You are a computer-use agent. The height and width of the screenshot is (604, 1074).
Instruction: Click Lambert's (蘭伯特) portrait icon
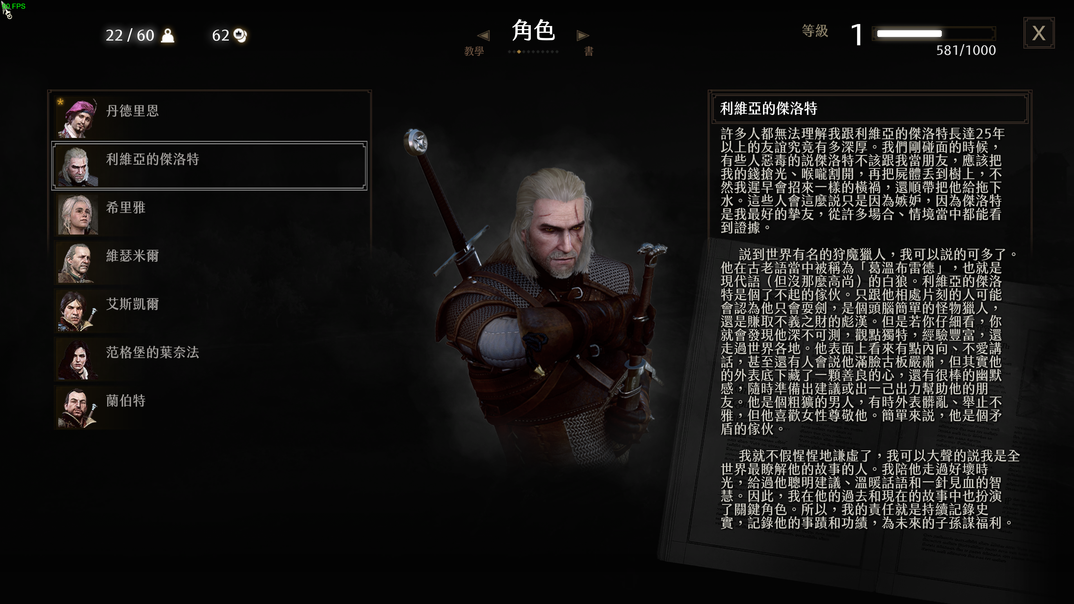pyautogui.click(x=77, y=408)
